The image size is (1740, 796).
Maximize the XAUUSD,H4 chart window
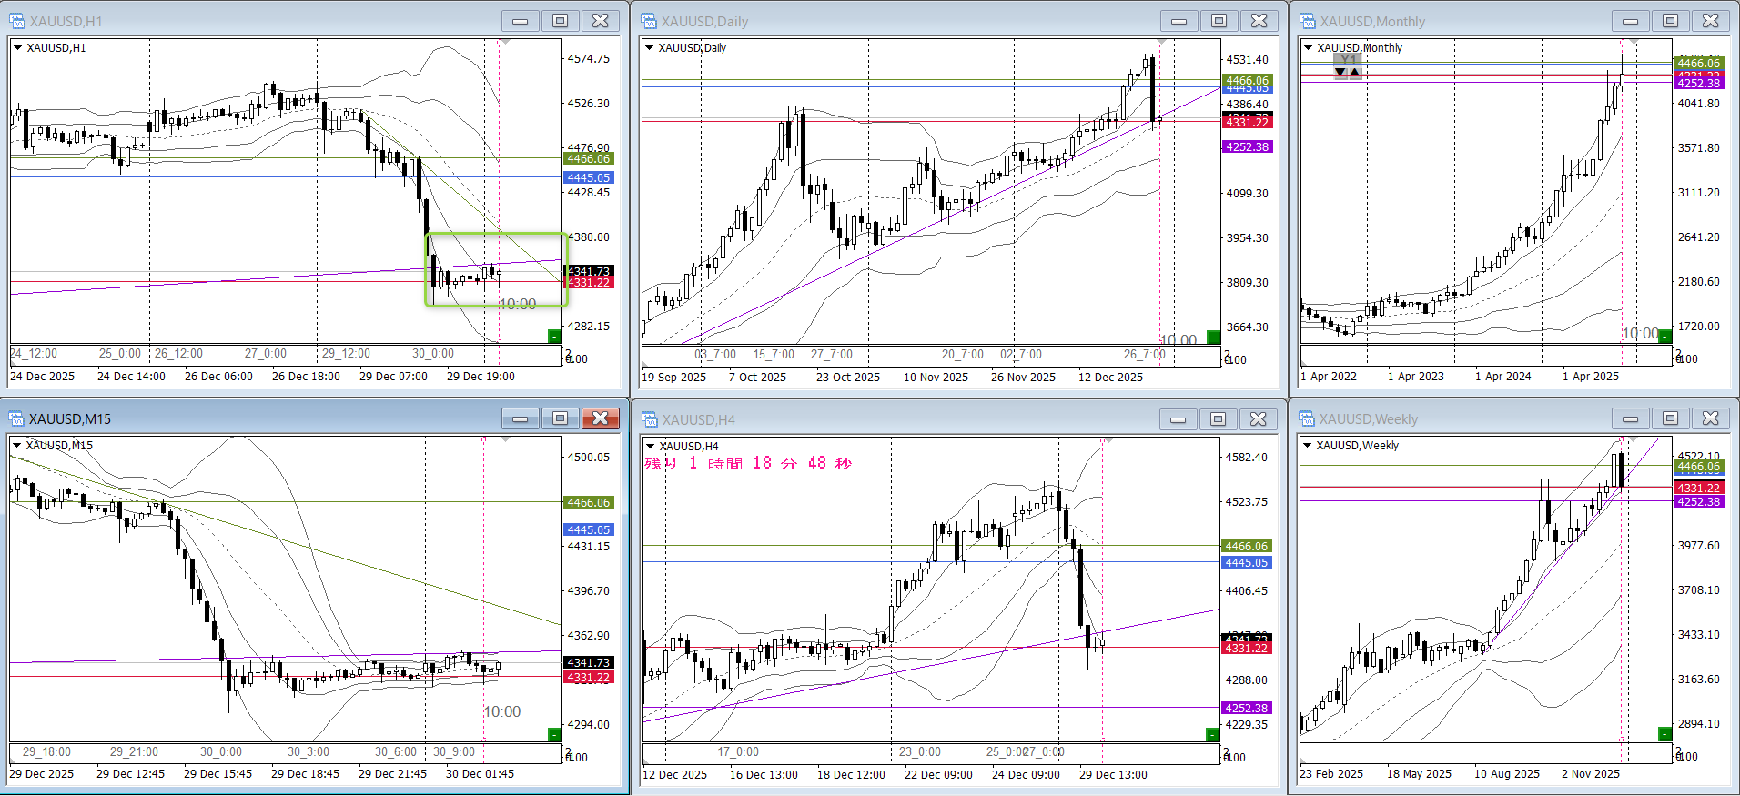point(1218,419)
